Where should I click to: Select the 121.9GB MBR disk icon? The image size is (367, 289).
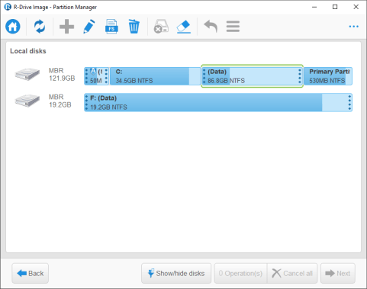click(27, 74)
